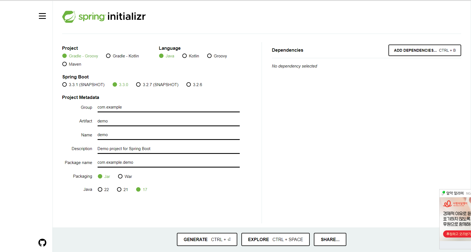Click the Dependencies heading
This screenshot has height=252, width=471.
288,50
